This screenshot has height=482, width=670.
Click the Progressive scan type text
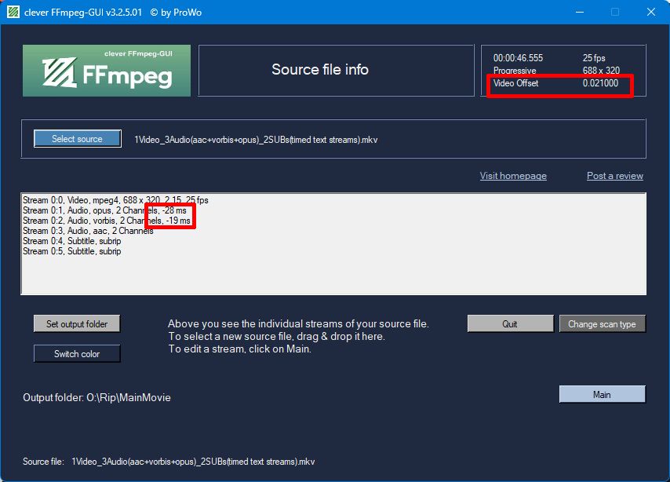[x=515, y=71]
